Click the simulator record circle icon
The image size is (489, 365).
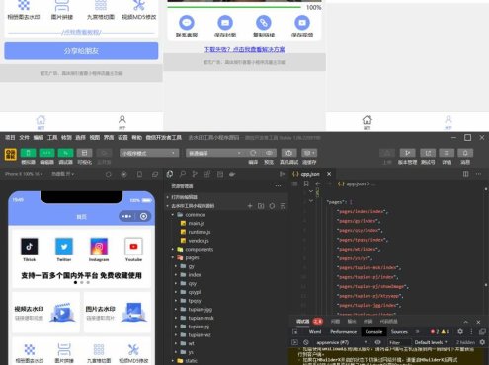pyautogui.click(x=124, y=174)
